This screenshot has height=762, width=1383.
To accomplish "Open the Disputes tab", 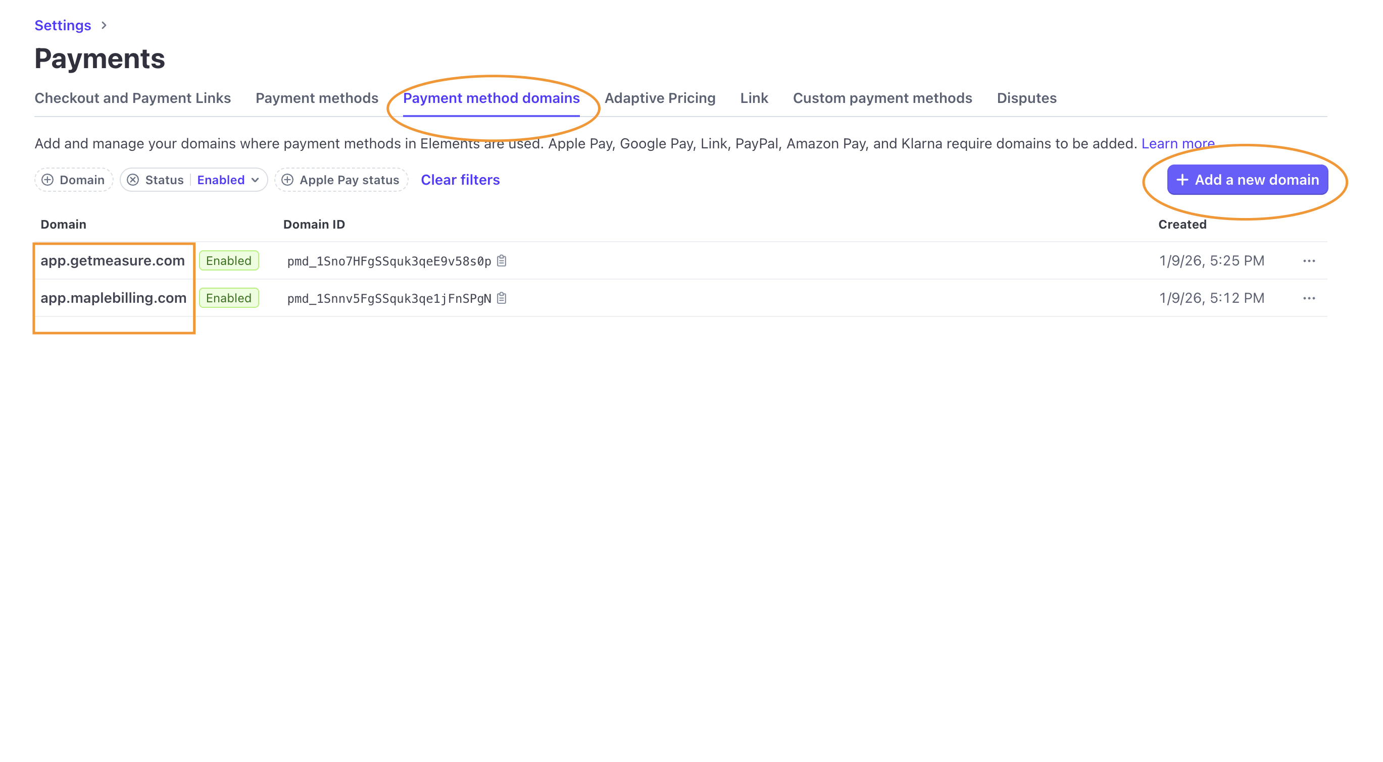I will coord(1026,98).
